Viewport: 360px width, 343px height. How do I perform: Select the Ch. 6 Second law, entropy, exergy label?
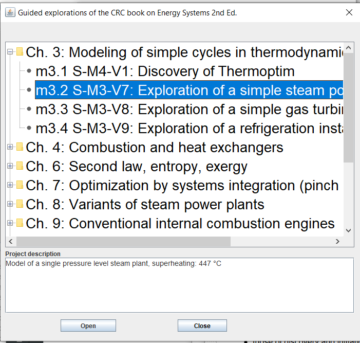(x=137, y=166)
